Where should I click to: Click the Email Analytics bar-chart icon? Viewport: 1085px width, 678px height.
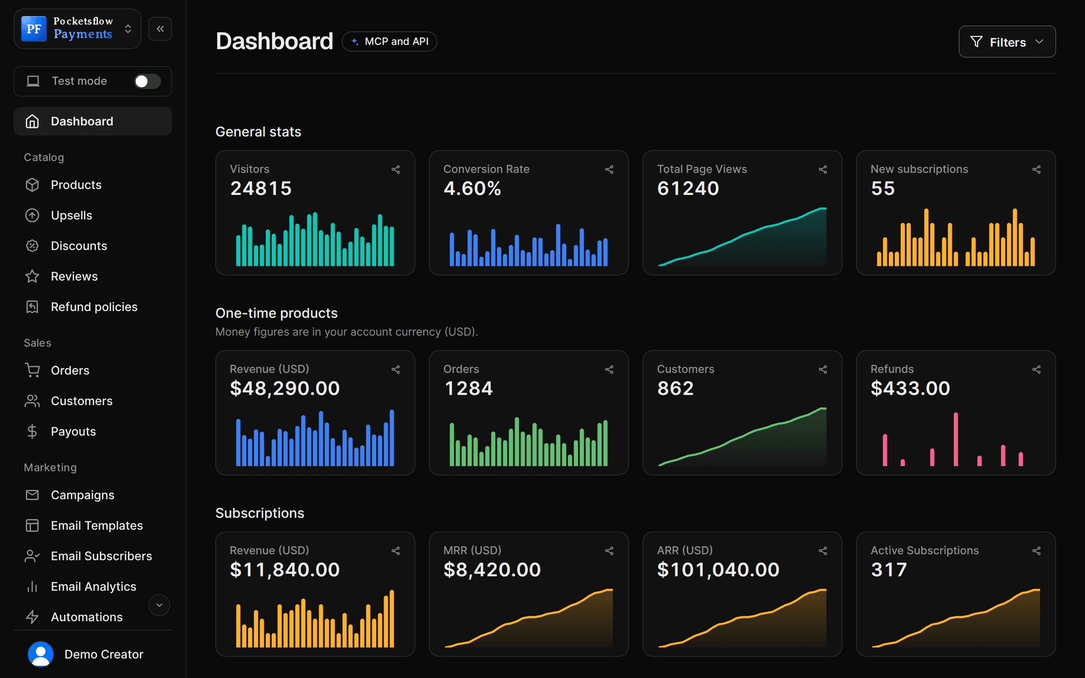[x=32, y=586]
